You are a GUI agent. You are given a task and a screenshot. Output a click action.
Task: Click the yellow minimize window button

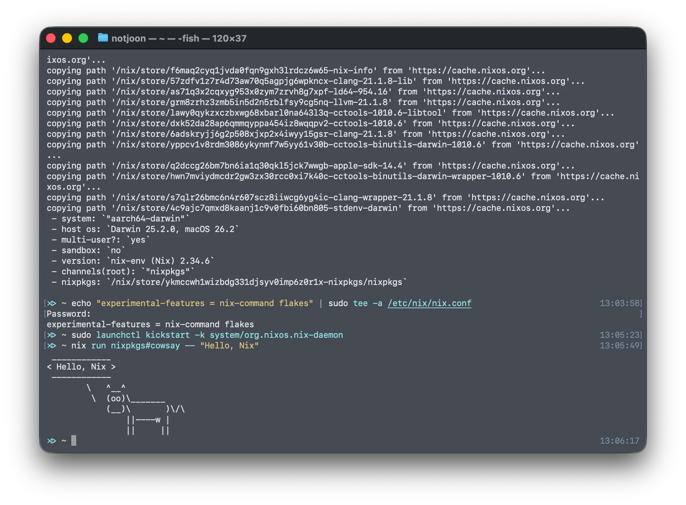[67, 38]
